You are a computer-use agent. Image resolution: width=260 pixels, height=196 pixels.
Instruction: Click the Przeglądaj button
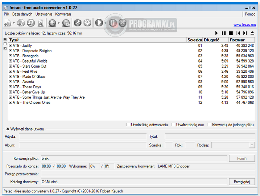coord(242,182)
